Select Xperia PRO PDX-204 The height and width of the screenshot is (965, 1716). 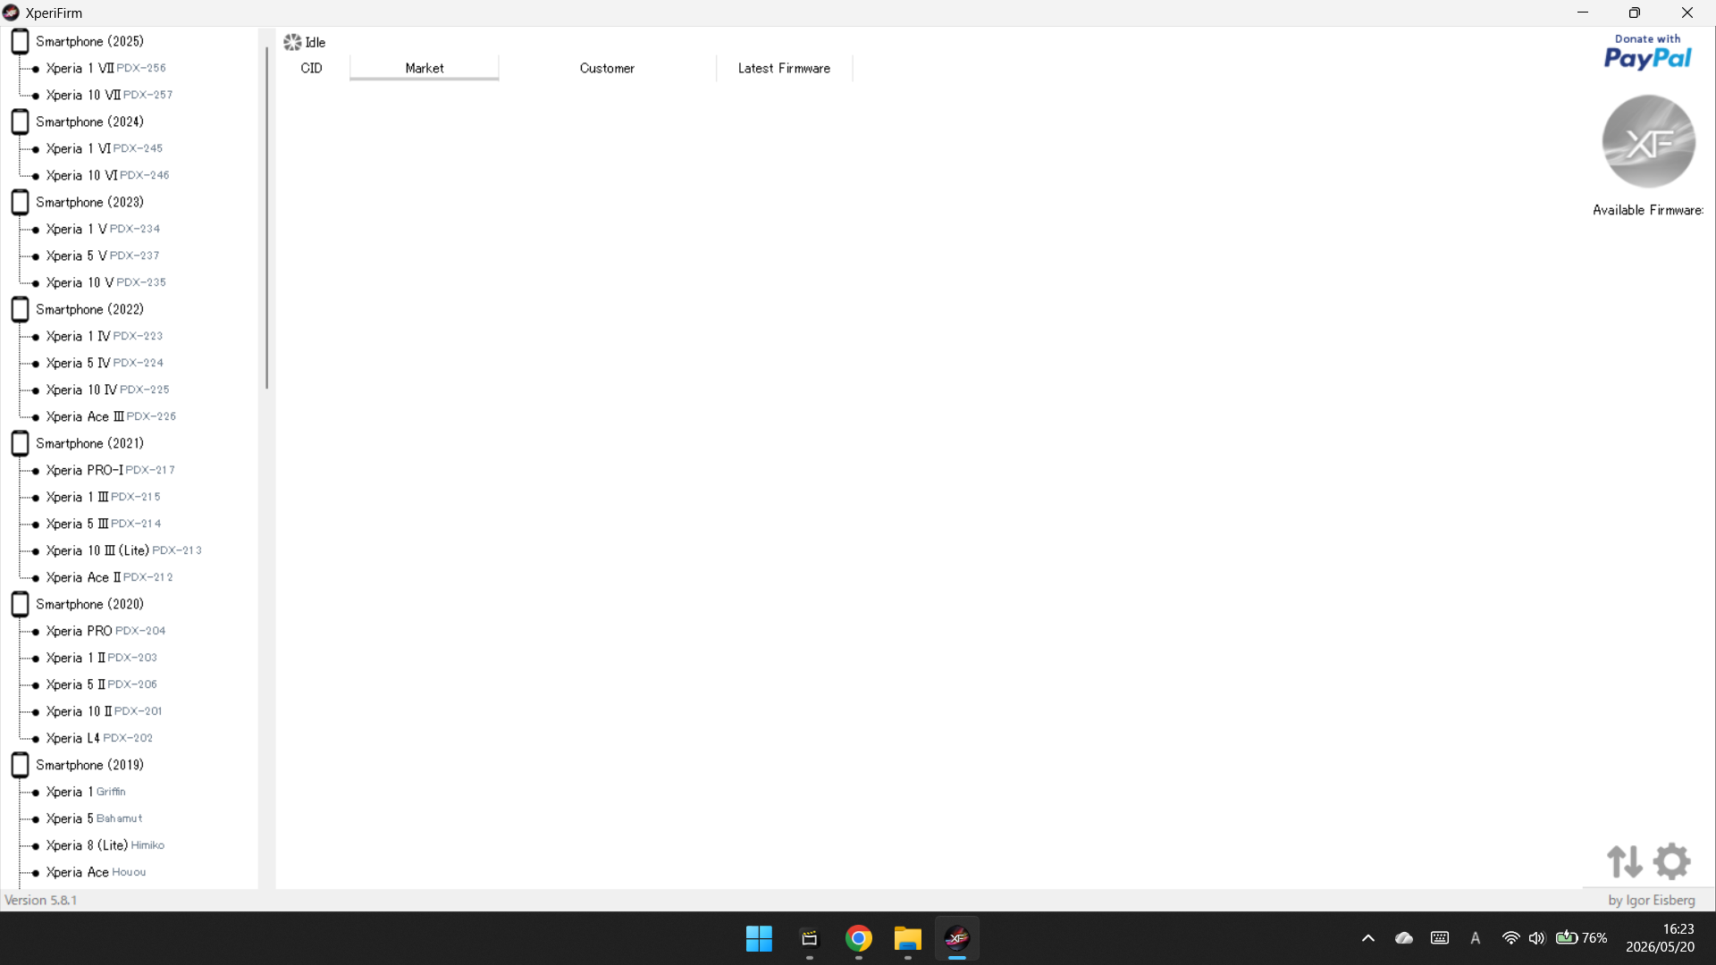pos(106,631)
